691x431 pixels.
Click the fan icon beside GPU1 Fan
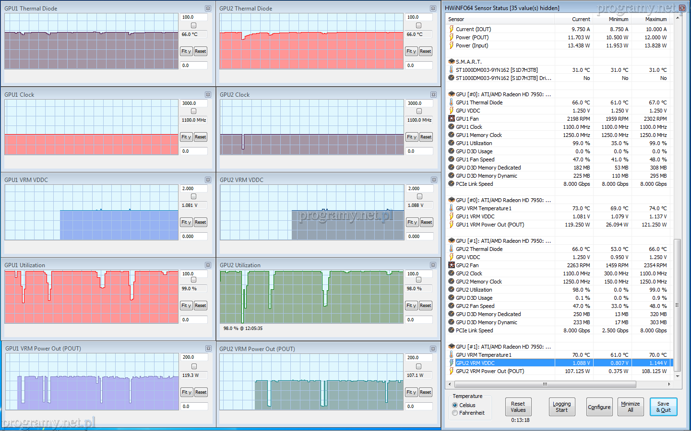(x=451, y=119)
